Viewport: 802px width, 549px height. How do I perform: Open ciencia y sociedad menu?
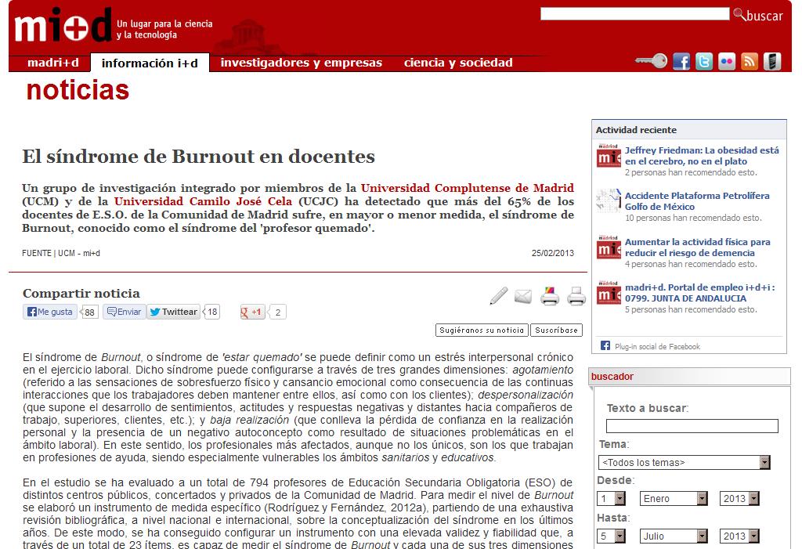pyautogui.click(x=458, y=63)
